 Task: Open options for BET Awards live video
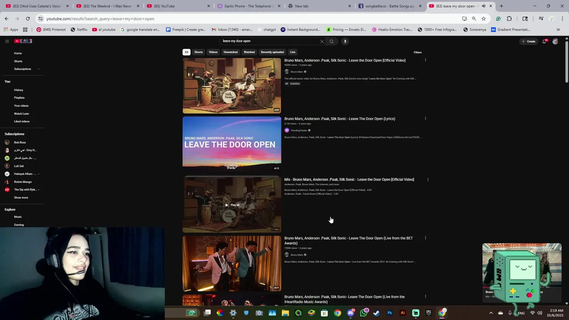pyautogui.click(x=425, y=238)
